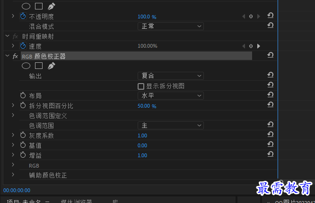Open the 输出 dropdown showing 复合
Viewport: 315px width, 203px height.
tap(171, 76)
